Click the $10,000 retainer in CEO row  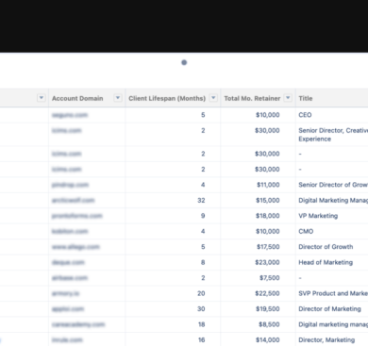pyautogui.click(x=268, y=115)
